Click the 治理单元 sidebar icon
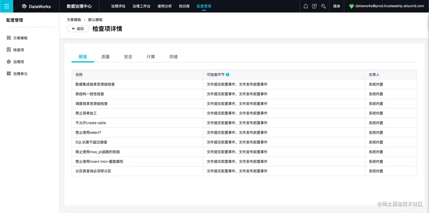This screenshot has width=429, height=213. coord(9,73)
